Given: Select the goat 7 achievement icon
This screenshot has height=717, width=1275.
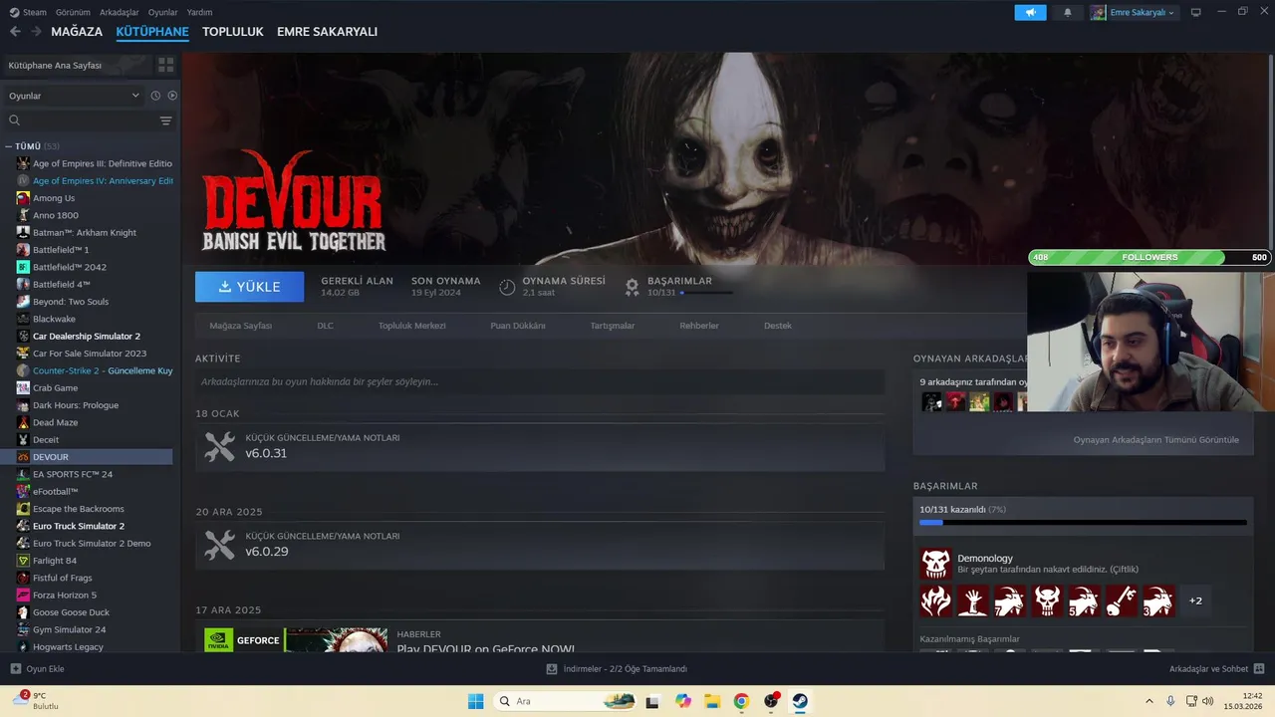Looking at the screenshot, I should point(1010,600).
